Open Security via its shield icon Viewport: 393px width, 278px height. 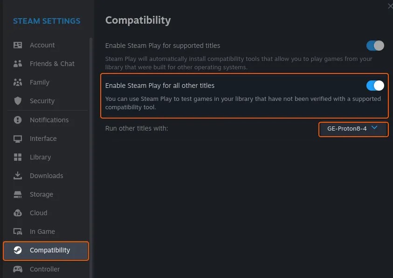(17, 101)
